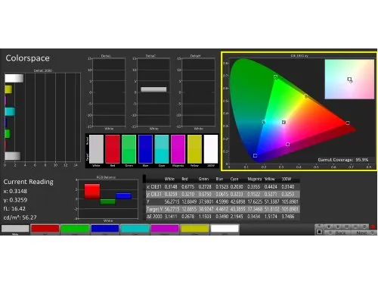Select the 100W white swatch in bottom strip
378x284 pixels.
(225, 229)
